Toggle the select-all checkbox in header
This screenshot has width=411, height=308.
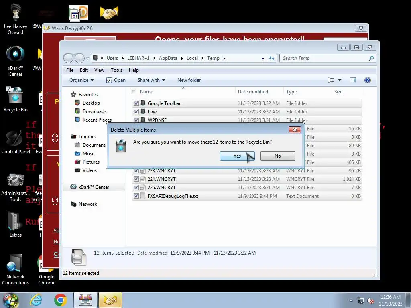(x=133, y=92)
